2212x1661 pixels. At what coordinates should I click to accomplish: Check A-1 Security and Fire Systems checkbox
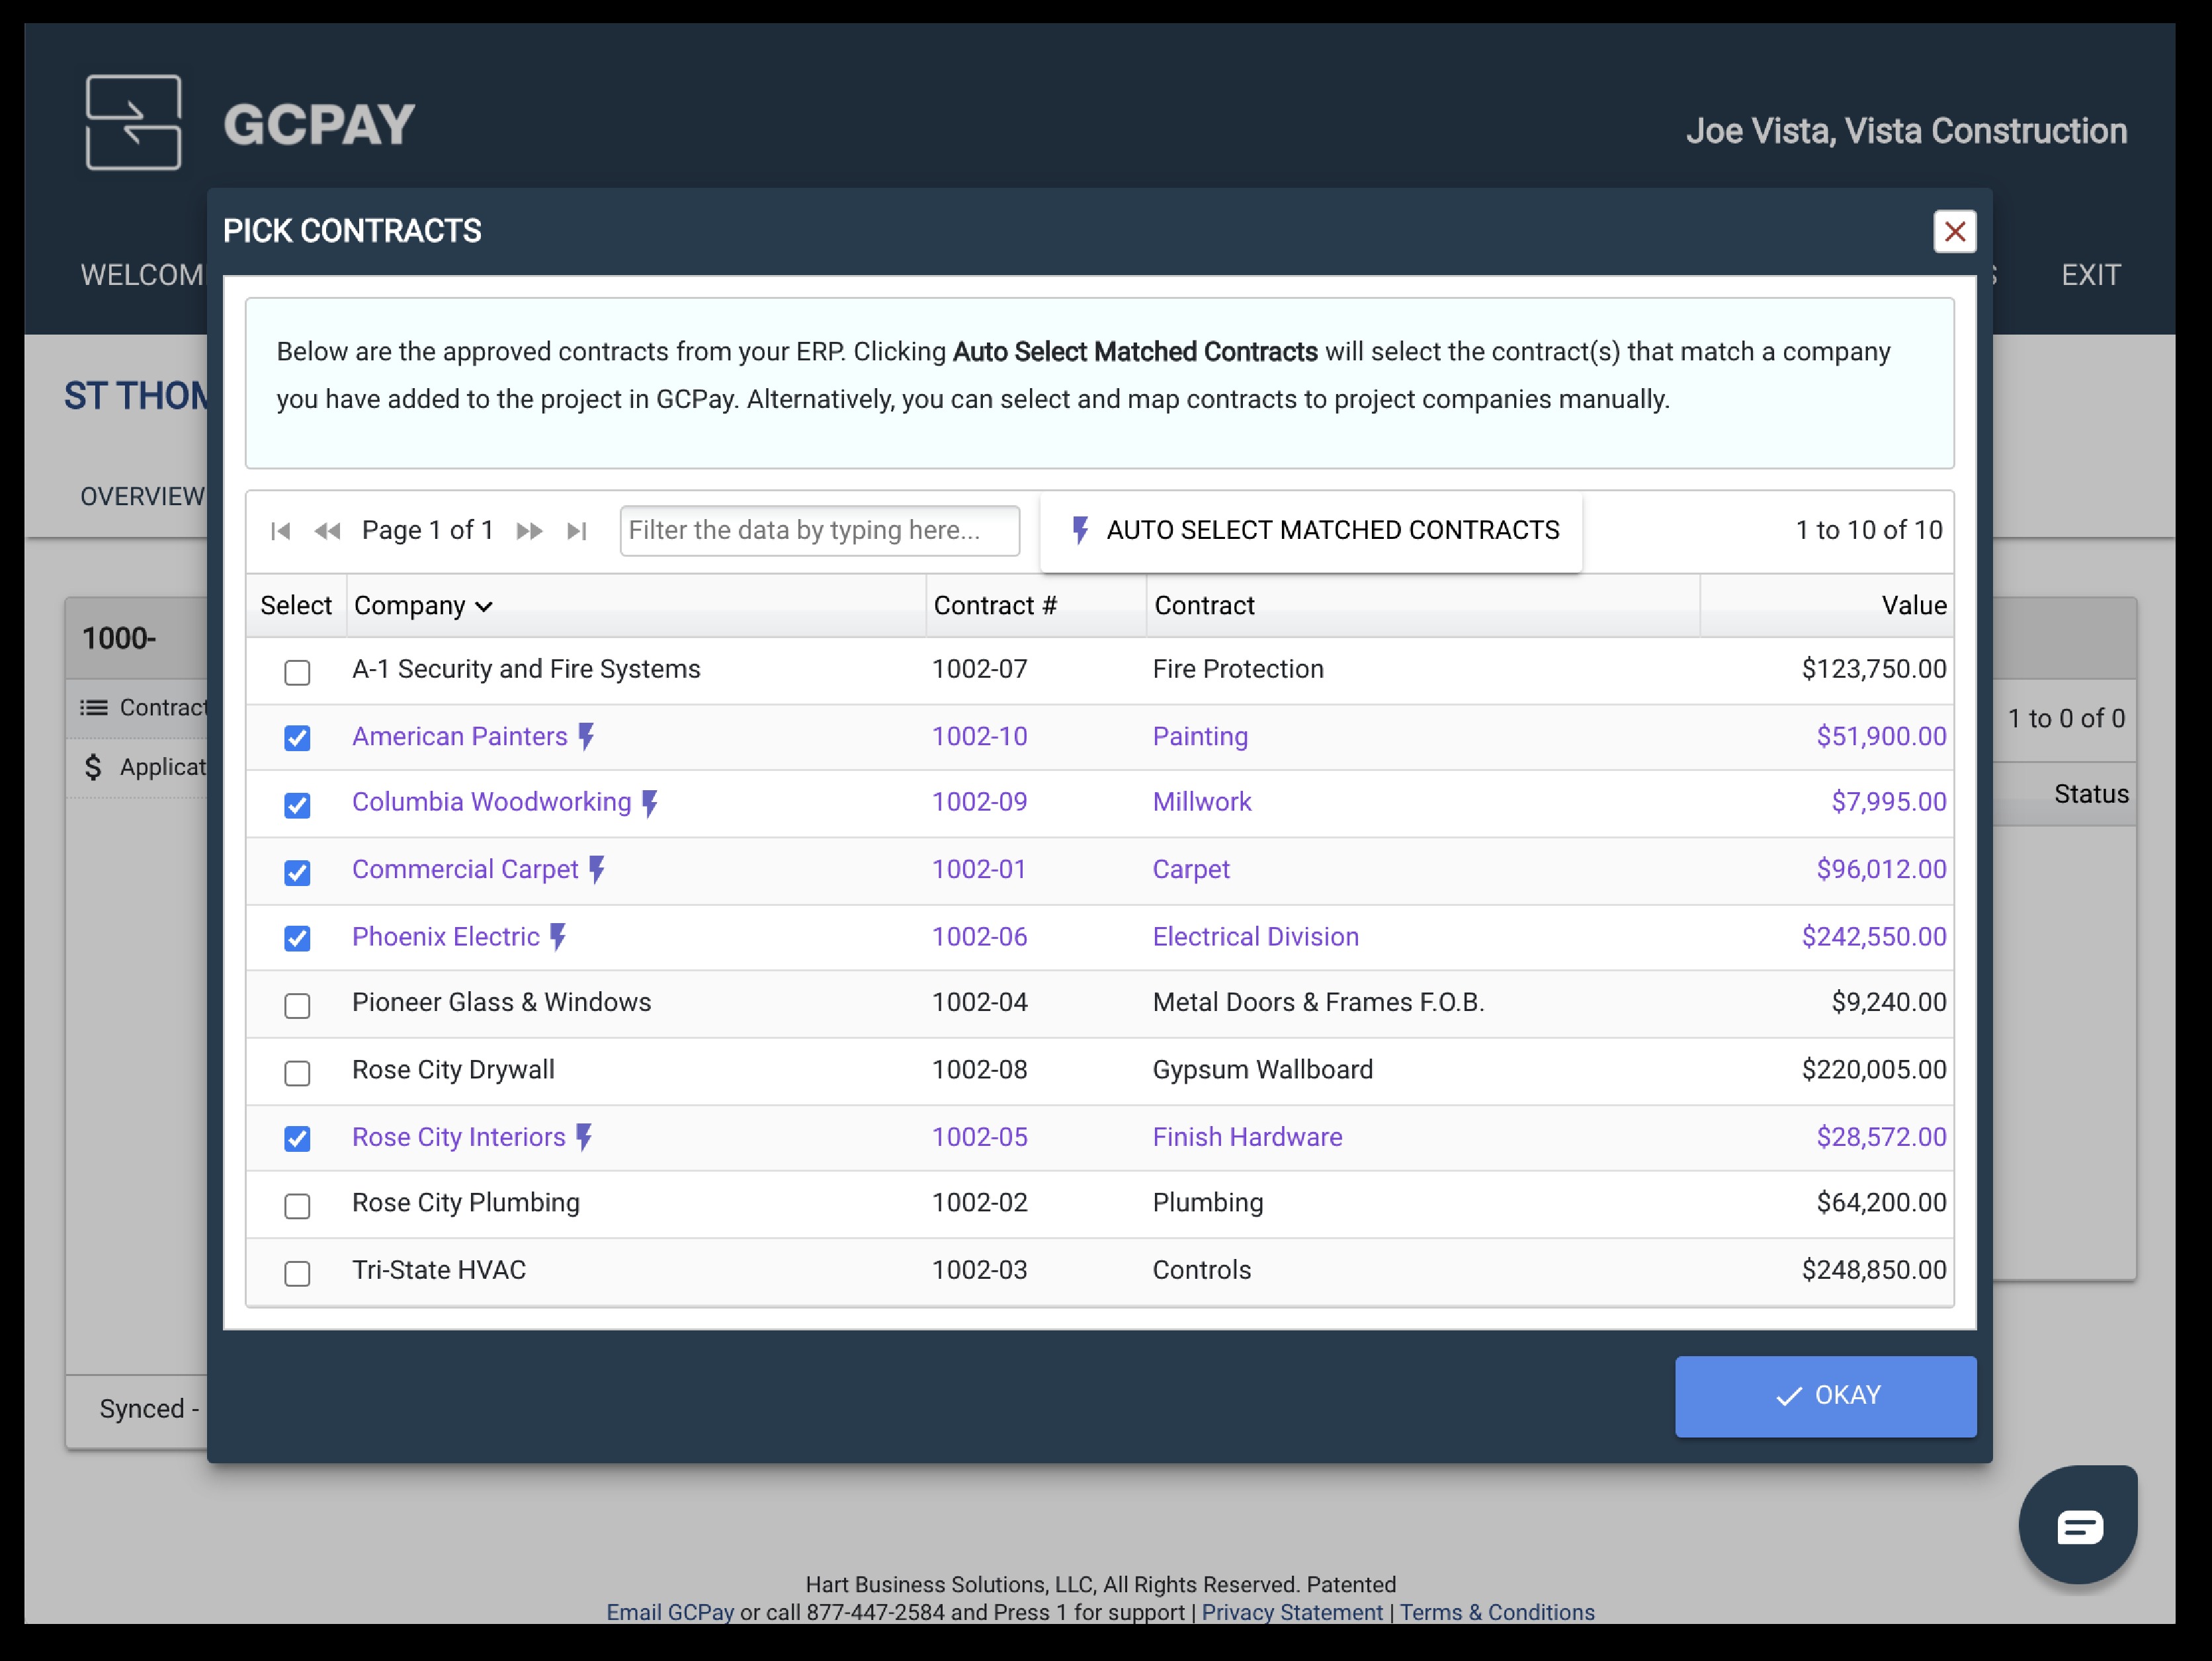[x=297, y=672]
